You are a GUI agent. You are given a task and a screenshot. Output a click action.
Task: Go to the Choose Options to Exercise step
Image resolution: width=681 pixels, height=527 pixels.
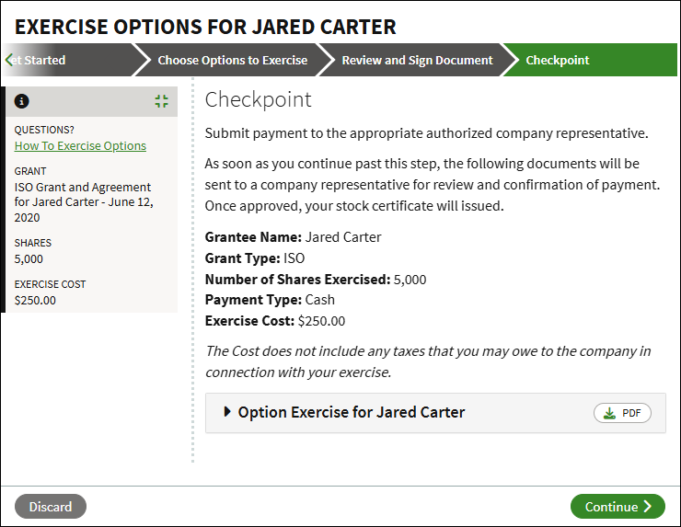(232, 60)
